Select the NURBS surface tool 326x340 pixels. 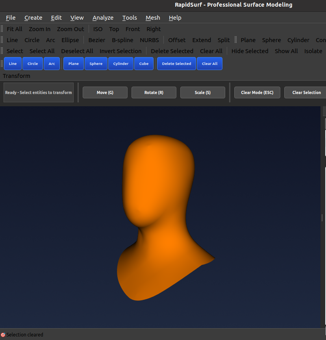[149, 40]
